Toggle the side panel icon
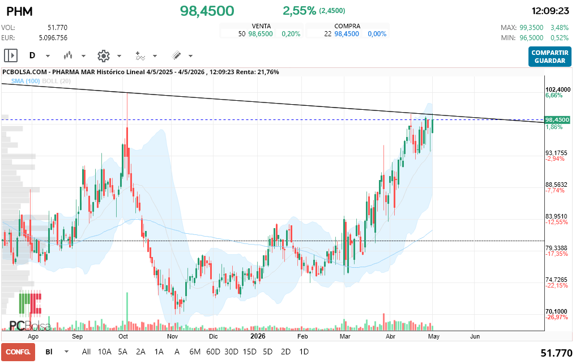Screen dimensions: 580x364 click(x=11, y=56)
